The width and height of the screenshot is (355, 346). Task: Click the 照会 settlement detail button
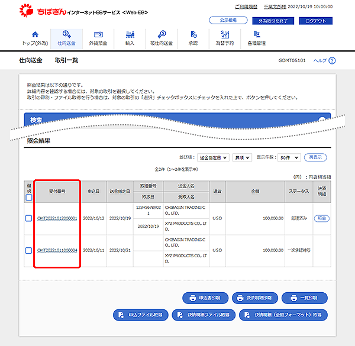pyautogui.click(x=322, y=218)
